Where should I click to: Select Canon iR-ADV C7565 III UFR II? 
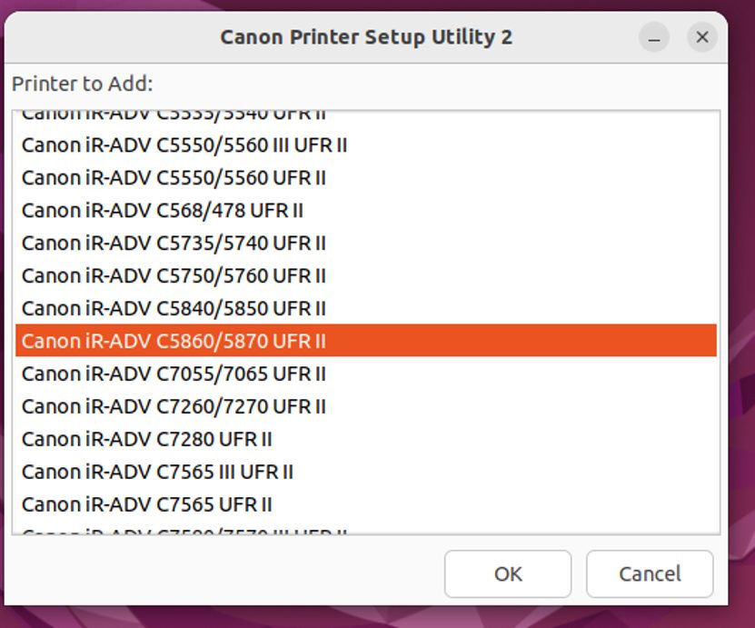[157, 473]
